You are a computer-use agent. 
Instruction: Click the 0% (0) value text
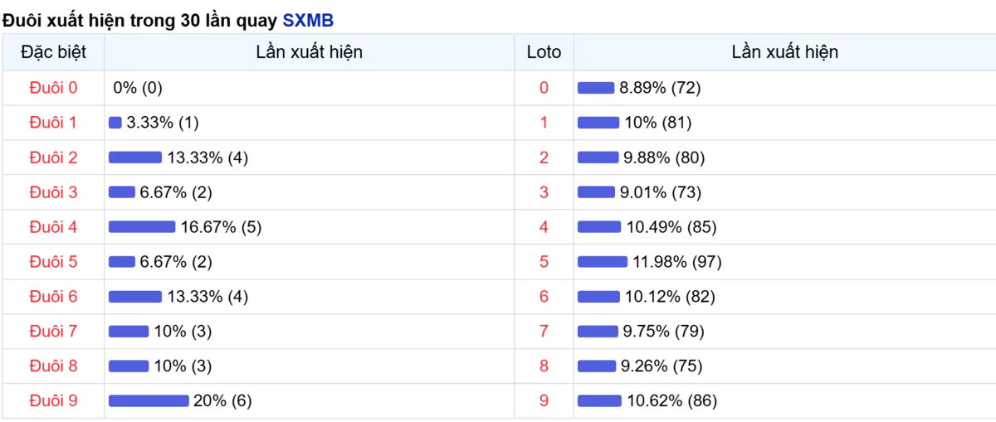click(x=138, y=87)
